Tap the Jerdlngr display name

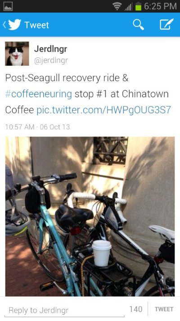click(50, 49)
